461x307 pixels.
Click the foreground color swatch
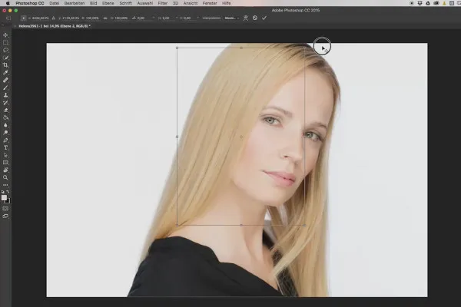pos(4,198)
